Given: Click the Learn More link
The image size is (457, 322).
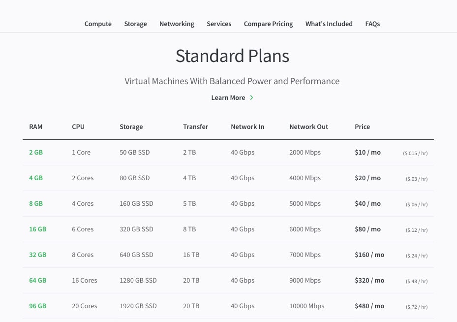Looking at the screenshot, I should 228,97.
